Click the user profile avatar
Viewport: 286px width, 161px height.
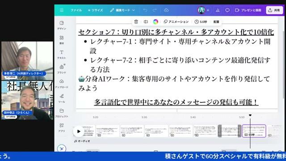[x=202, y=10]
